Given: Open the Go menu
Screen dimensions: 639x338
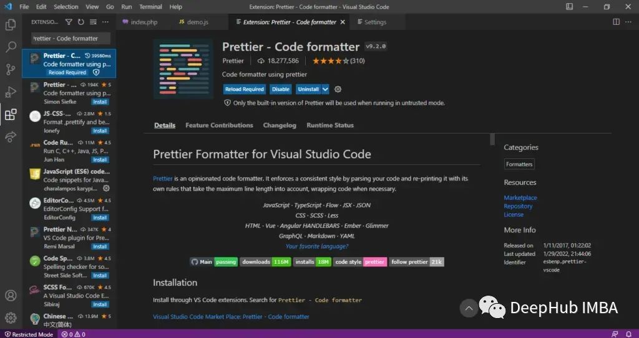Looking at the screenshot, I should click(x=110, y=6).
